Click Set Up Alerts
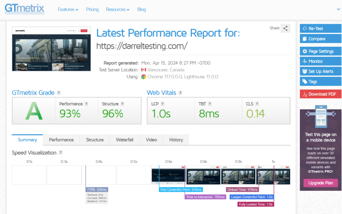Screen dimensions: 342x214 (x=321, y=71)
